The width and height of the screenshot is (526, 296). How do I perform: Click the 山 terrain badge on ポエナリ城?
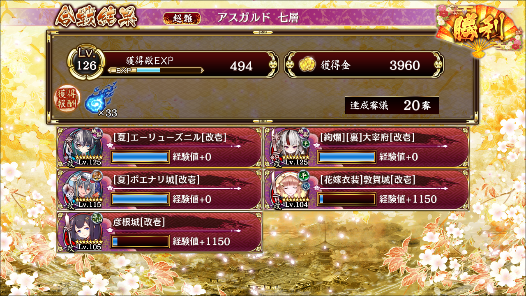coord(98,176)
